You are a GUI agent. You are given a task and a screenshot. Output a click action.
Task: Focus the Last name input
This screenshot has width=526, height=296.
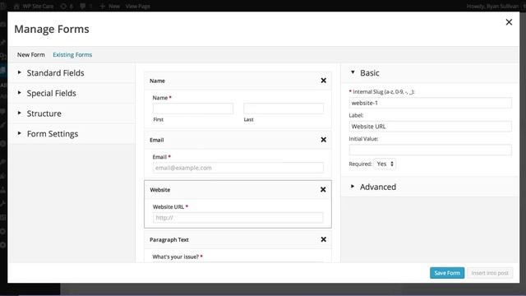[284, 109]
